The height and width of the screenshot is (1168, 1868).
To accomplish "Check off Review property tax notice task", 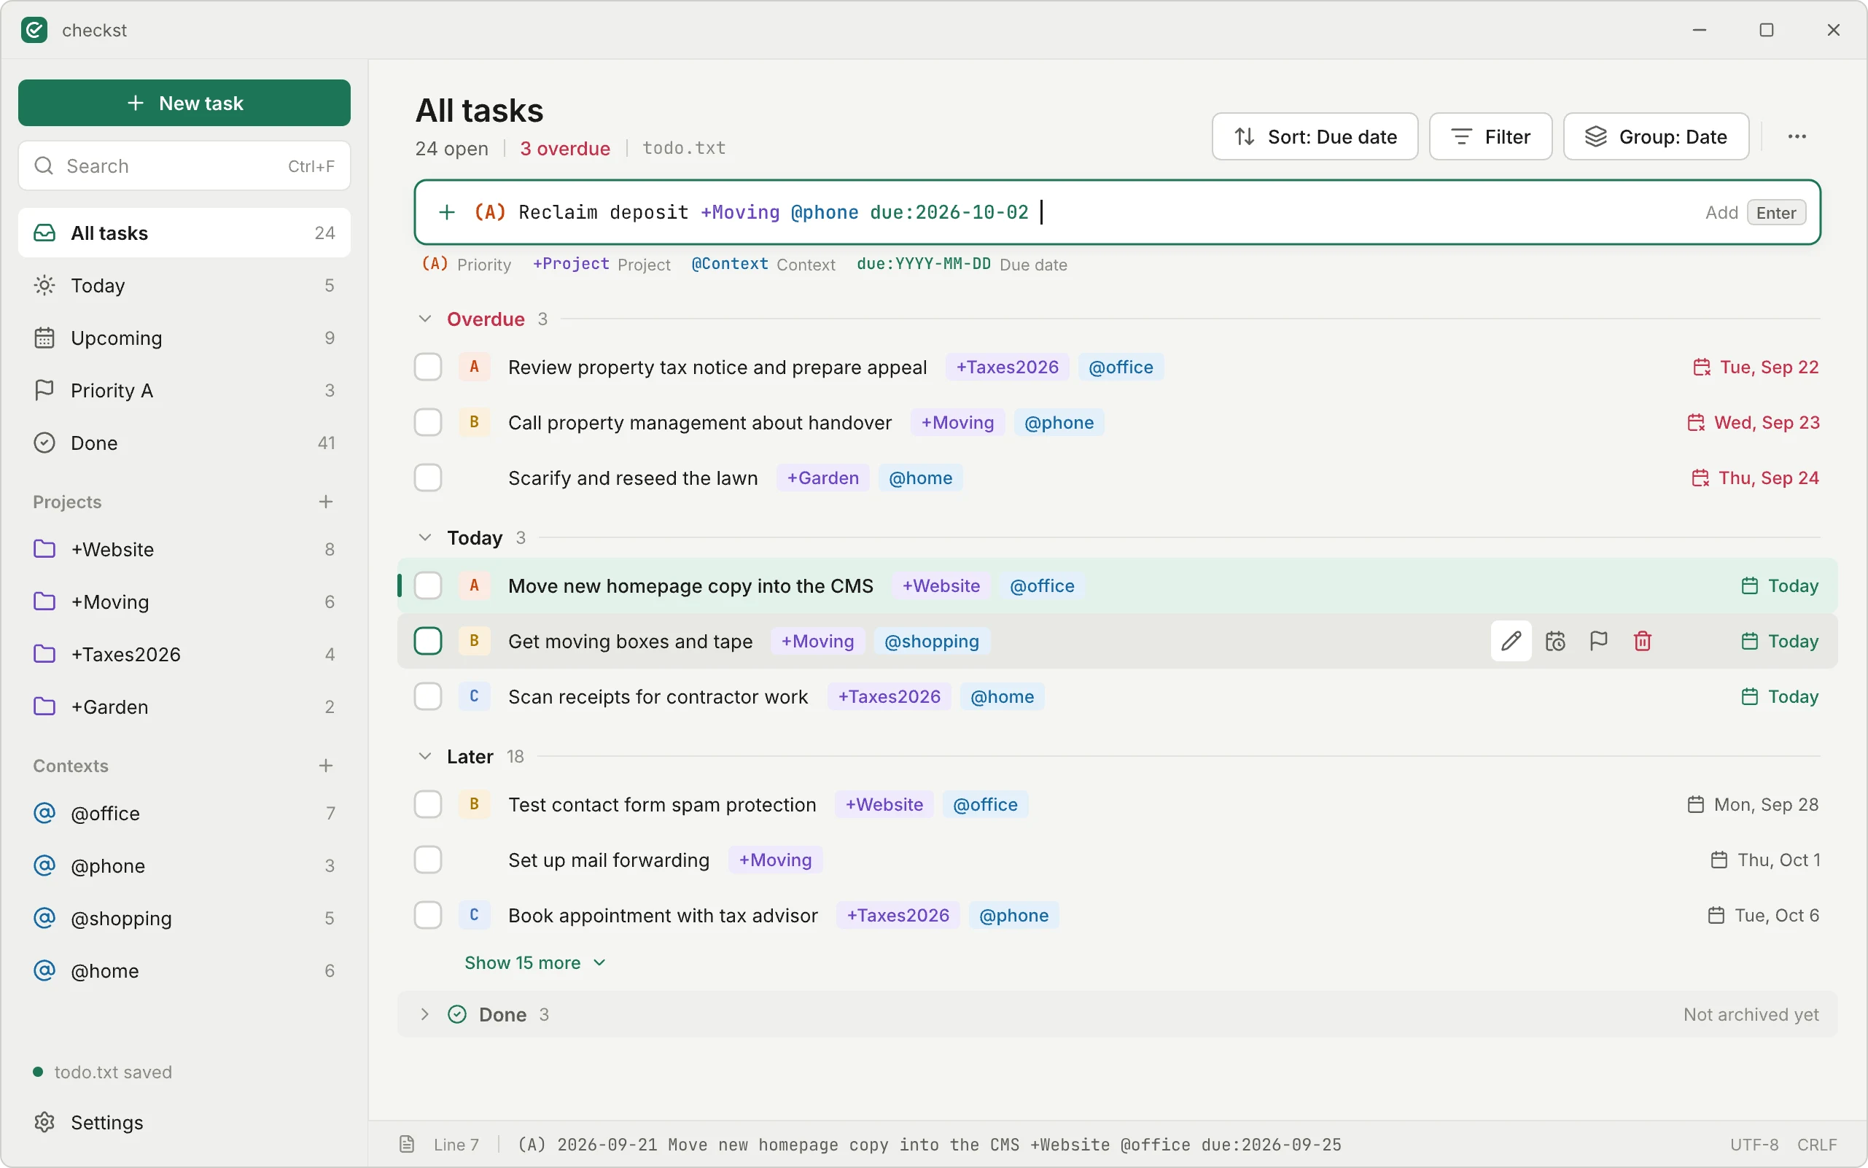I will pos(428,367).
